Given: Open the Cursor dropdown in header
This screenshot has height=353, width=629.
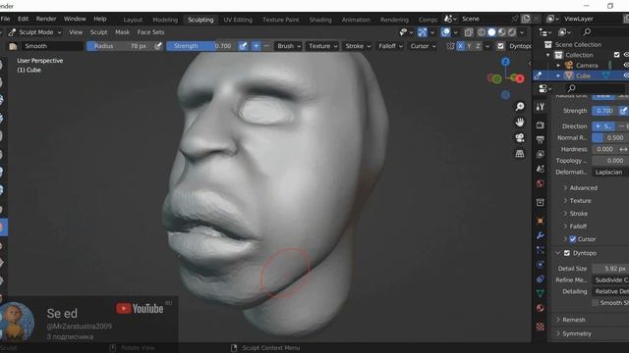Looking at the screenshot, I should [423, 46].
